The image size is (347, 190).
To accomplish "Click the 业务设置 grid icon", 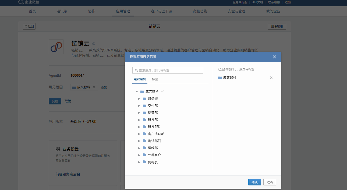I will coord(58,149).
